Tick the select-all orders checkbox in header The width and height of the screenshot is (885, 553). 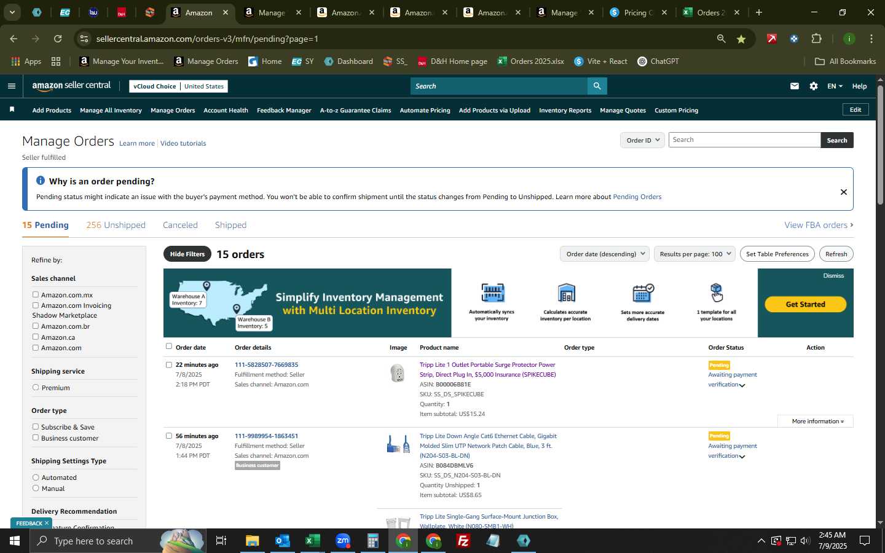(x=169, y=347)
